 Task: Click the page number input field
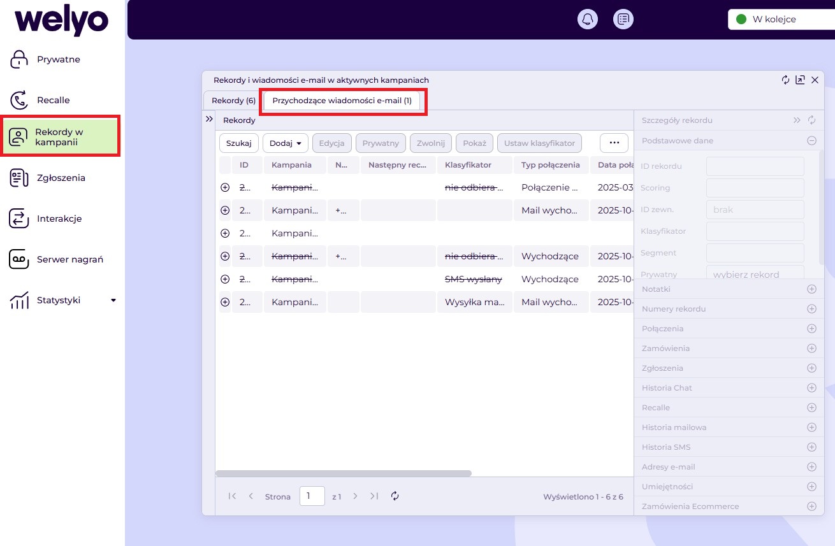click(312, 496)
